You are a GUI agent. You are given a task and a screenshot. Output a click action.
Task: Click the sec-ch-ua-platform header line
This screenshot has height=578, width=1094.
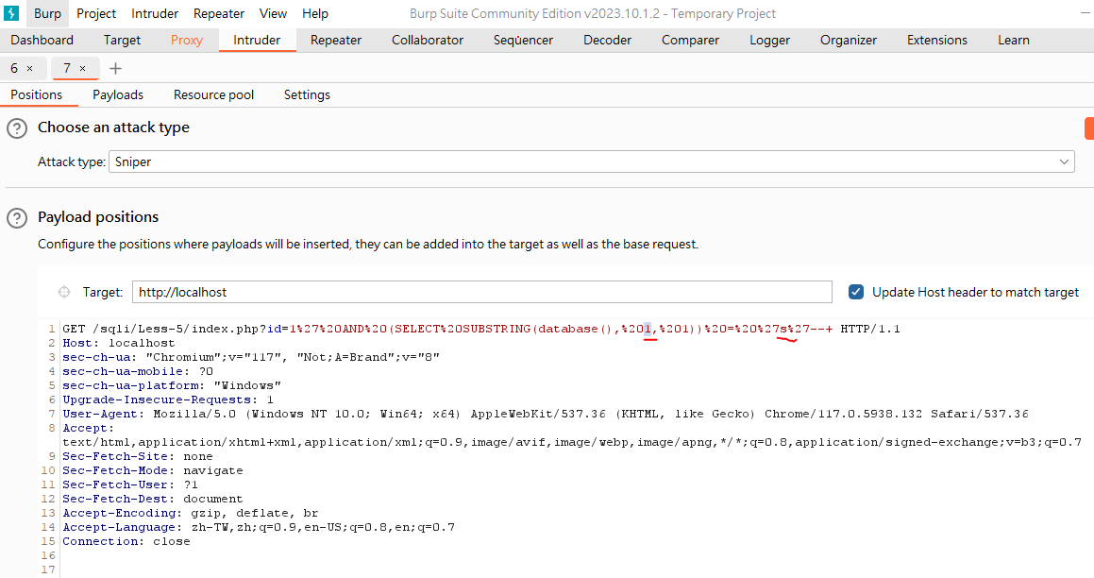point(172,385)
